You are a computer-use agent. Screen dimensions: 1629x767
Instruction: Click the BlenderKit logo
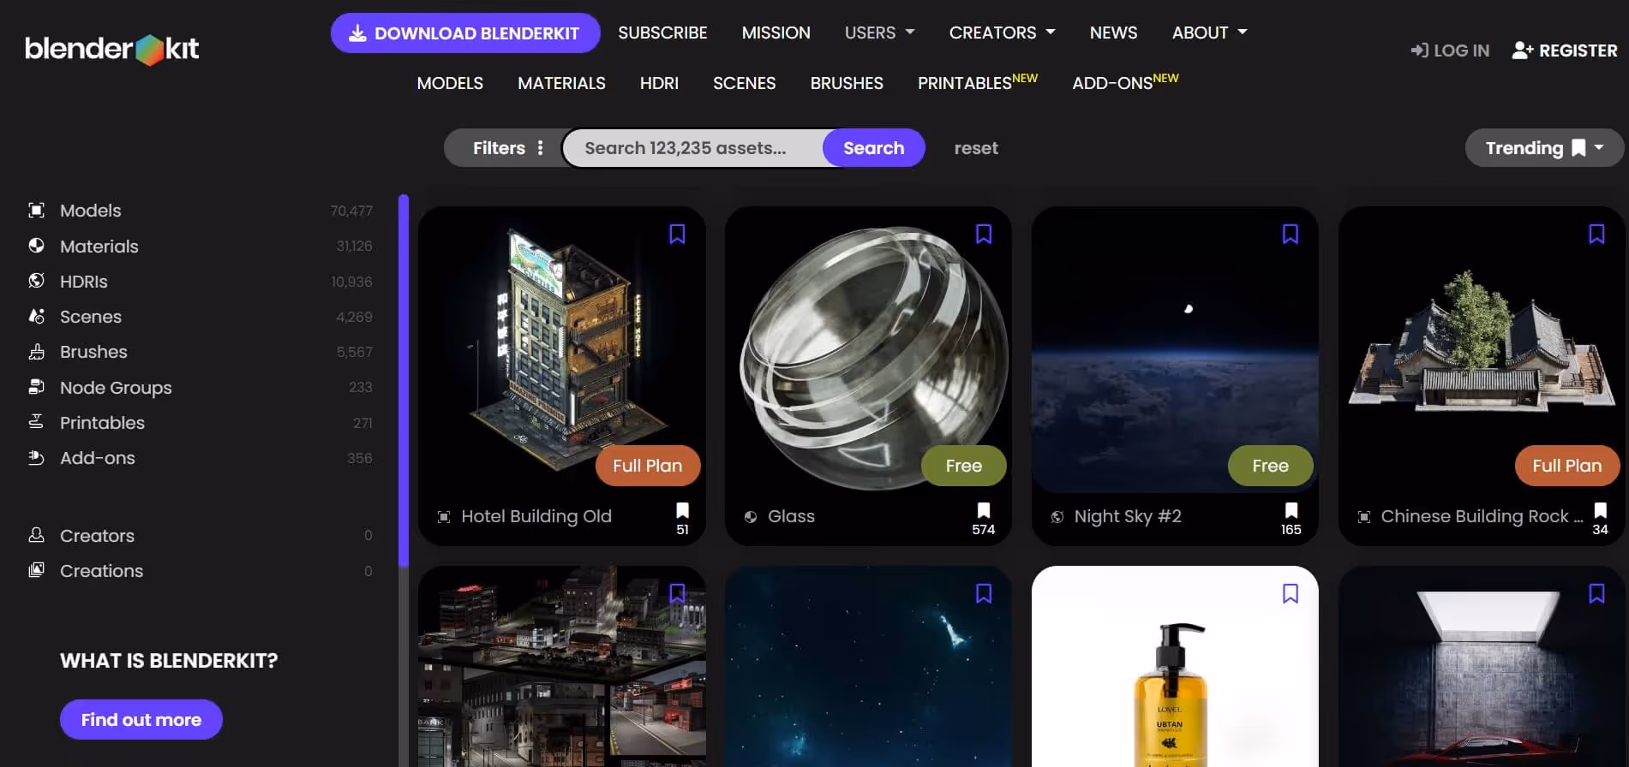click(111, 49)
